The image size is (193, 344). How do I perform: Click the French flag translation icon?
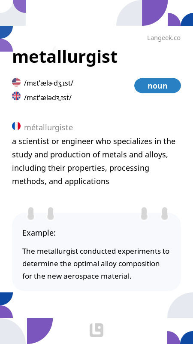click(16, 126)
